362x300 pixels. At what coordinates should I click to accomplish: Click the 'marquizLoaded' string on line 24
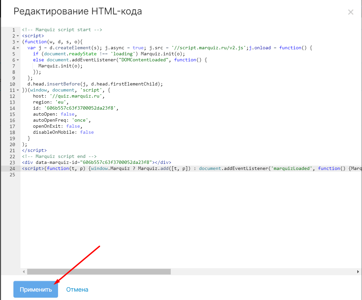click(x=292, y=168)
